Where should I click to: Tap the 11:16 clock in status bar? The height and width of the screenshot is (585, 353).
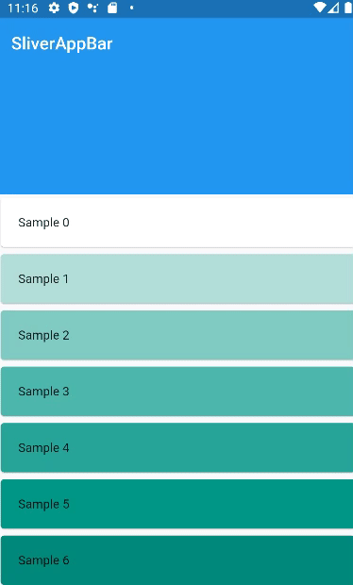click(23, 8)
